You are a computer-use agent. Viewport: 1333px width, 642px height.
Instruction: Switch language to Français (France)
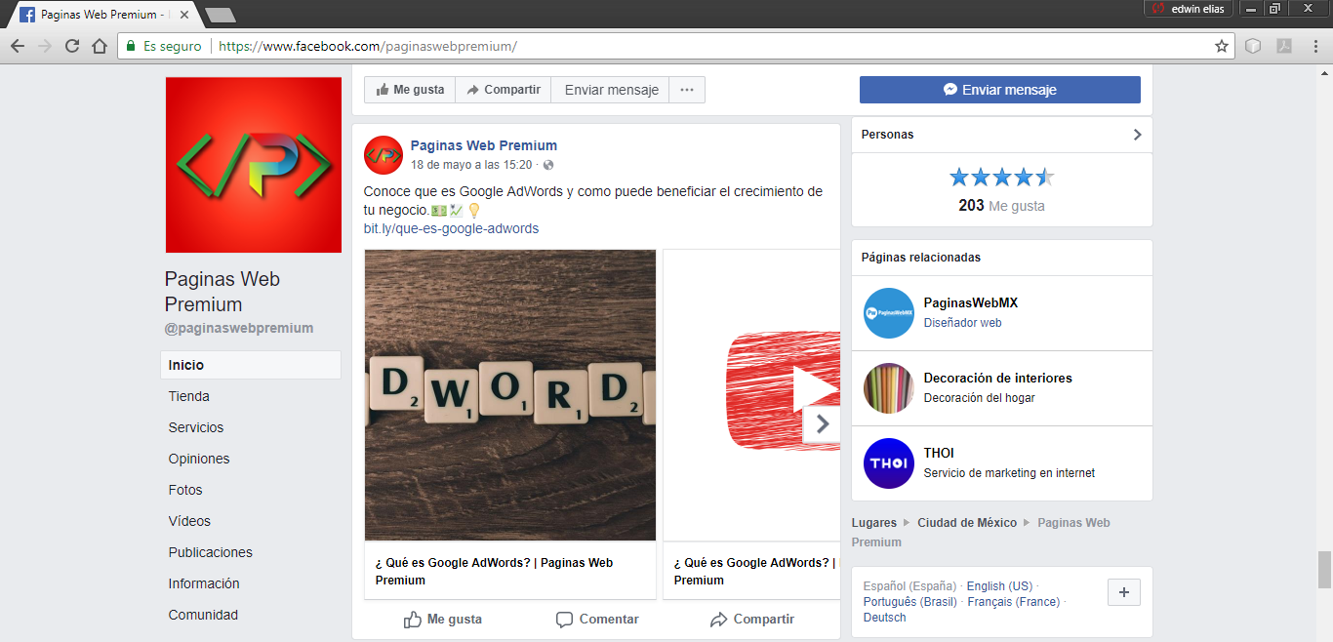point(1014,602)
